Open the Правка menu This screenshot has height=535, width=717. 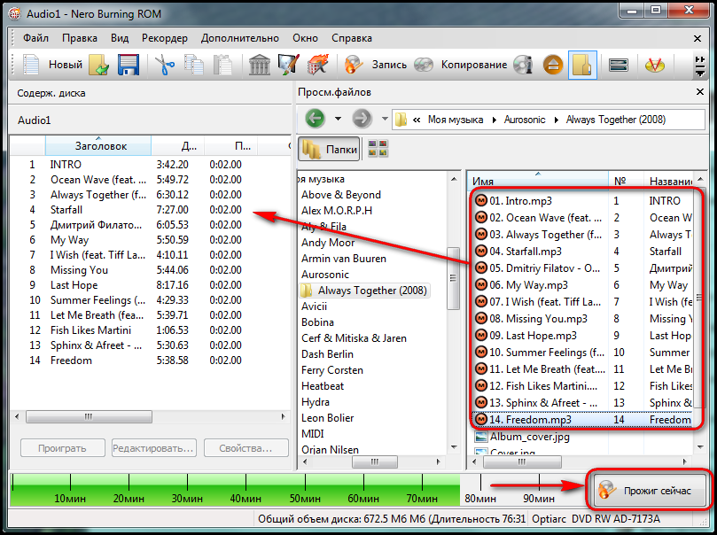pos(80,38)
